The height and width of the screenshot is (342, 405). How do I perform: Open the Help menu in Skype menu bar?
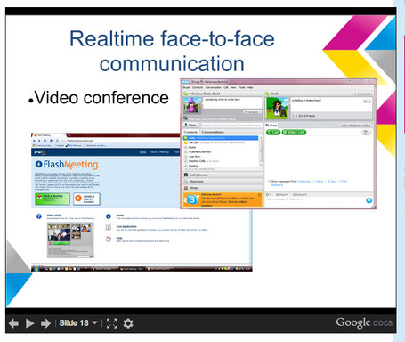coord(250,87)
